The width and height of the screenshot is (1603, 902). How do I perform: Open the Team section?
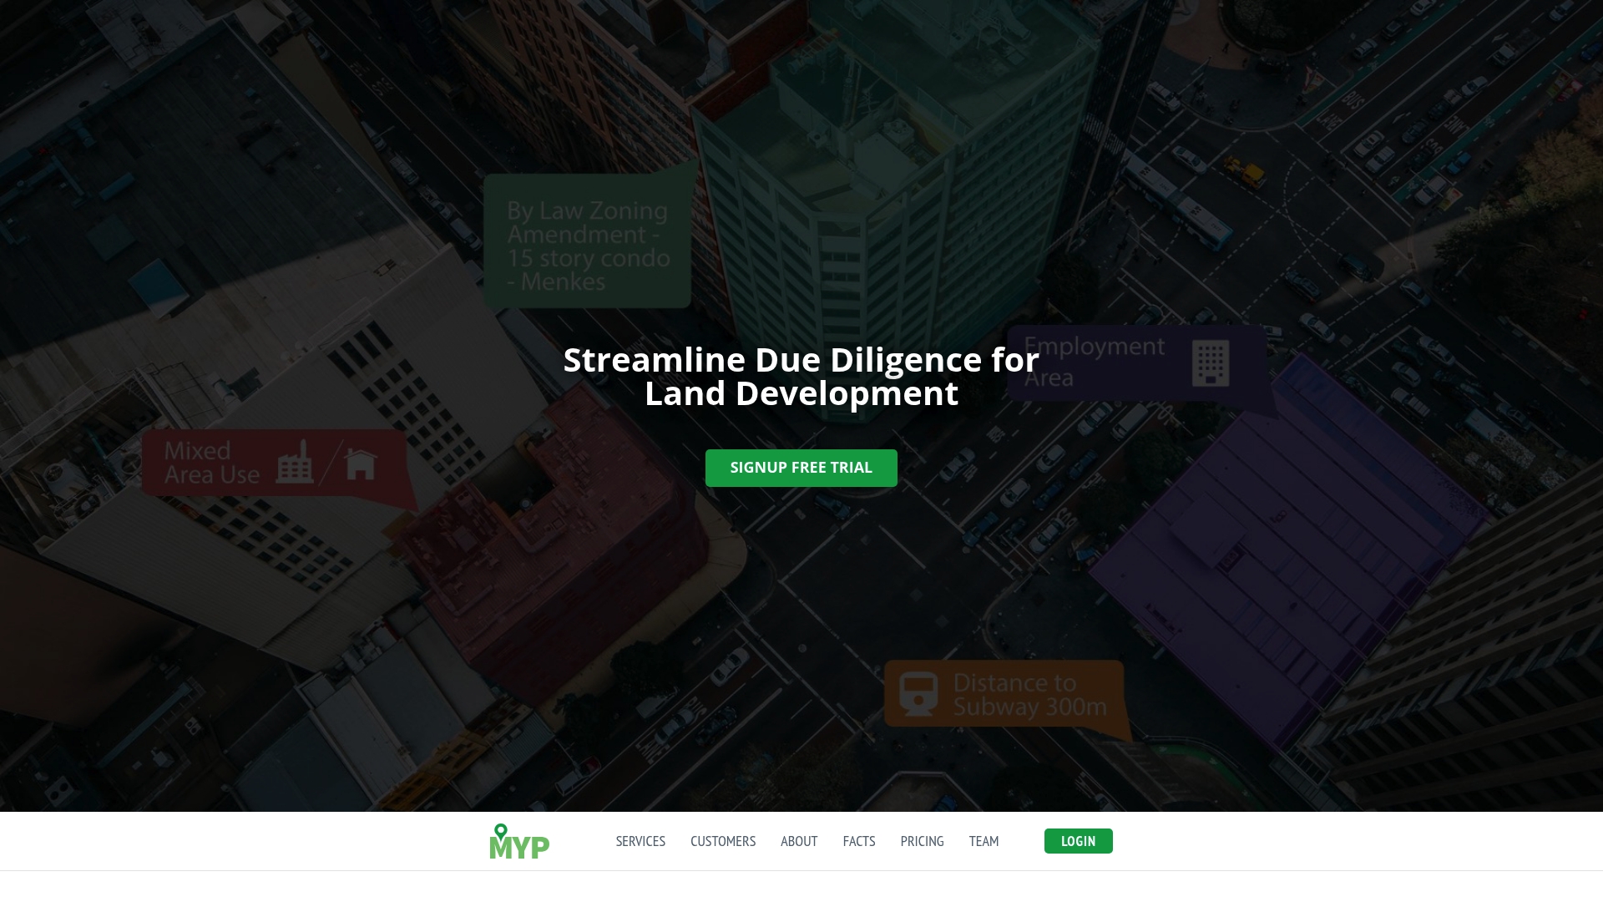click(984, 841)
